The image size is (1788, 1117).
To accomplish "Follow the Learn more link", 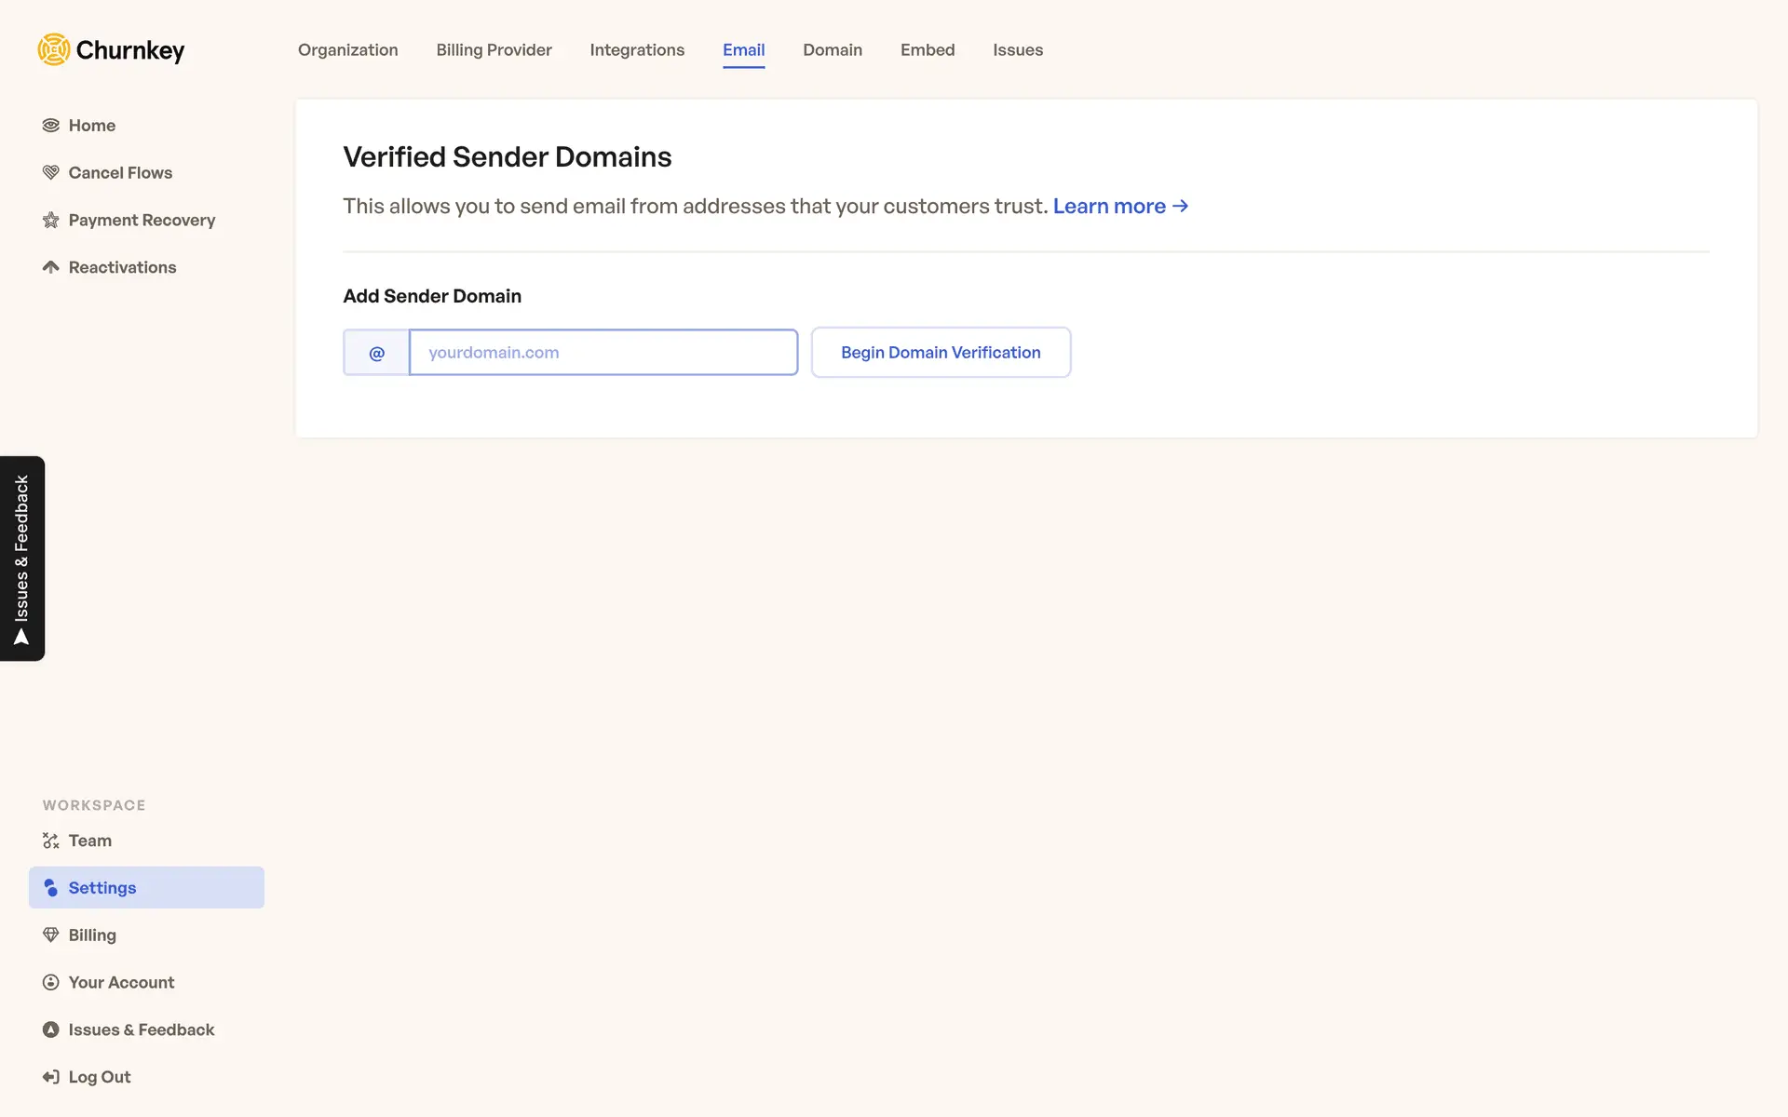I will pos(1119,207).
